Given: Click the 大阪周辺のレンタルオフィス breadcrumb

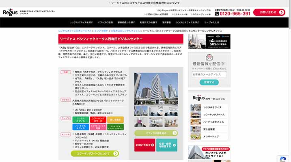Looking at the screenshot, I should pyautogui.click(x=125, y=31).
